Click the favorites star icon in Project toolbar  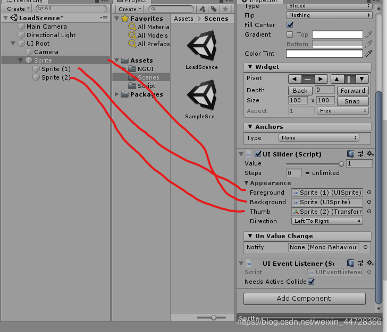(225, 10)
